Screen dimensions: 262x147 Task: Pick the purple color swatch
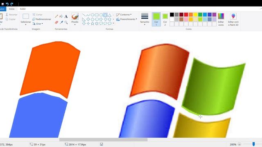tap(214, 15)
